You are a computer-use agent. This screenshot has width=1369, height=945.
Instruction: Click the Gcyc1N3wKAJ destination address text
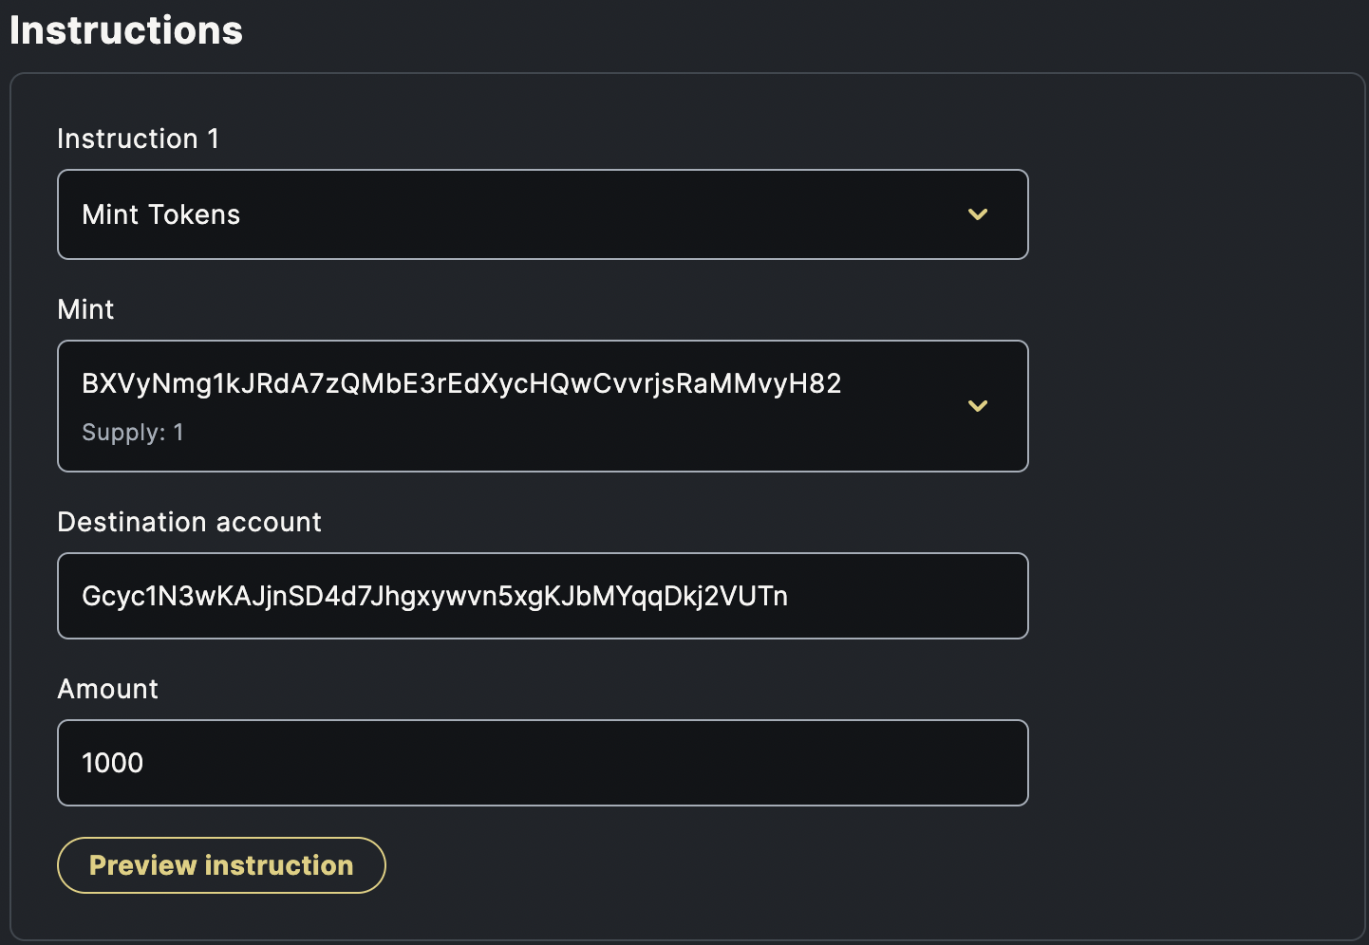(435, 596)
